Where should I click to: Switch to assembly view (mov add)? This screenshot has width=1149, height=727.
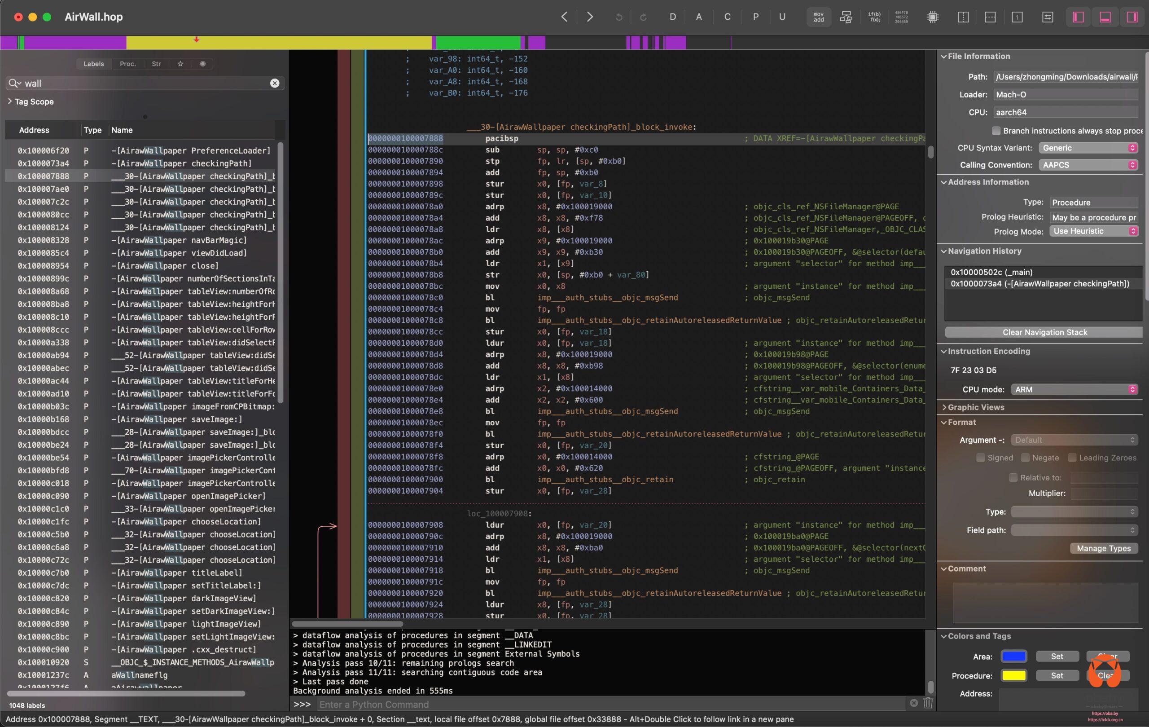819,17
